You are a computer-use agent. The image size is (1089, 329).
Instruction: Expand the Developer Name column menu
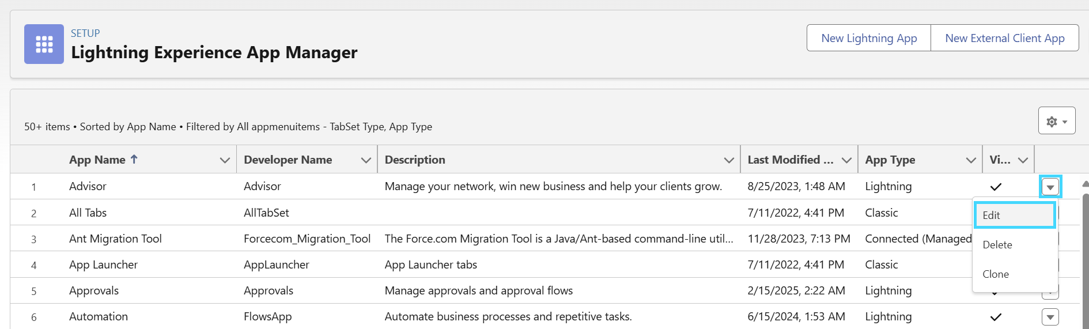coord(366,160)
